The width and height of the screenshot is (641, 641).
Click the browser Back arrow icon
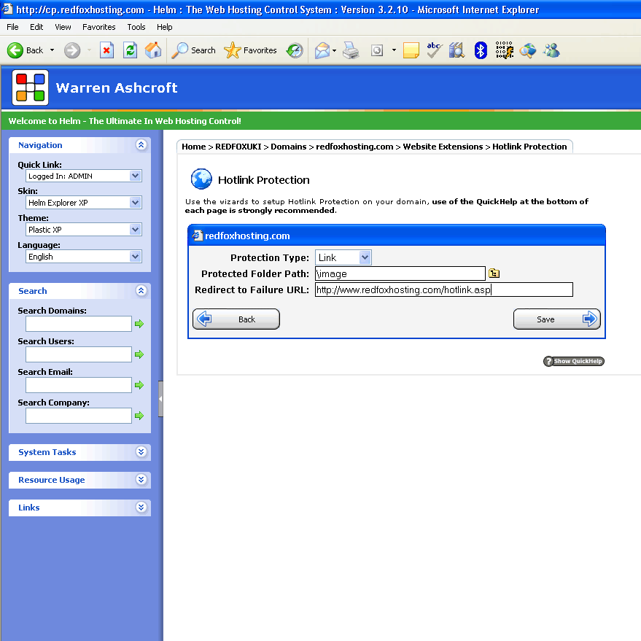point(15,51)
